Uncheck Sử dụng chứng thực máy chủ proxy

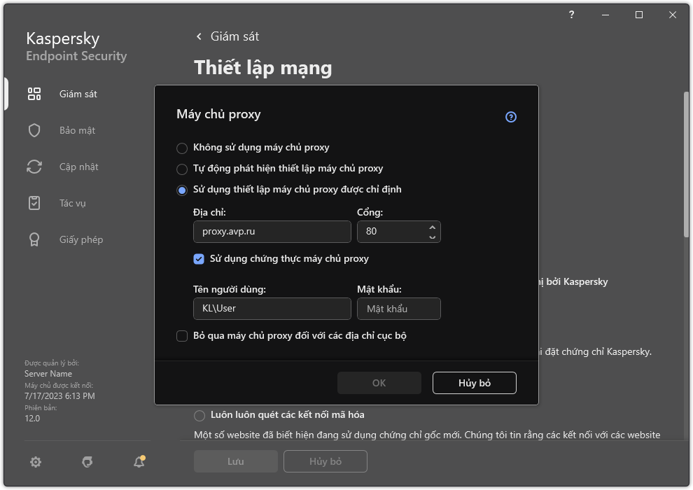point(199,259)
